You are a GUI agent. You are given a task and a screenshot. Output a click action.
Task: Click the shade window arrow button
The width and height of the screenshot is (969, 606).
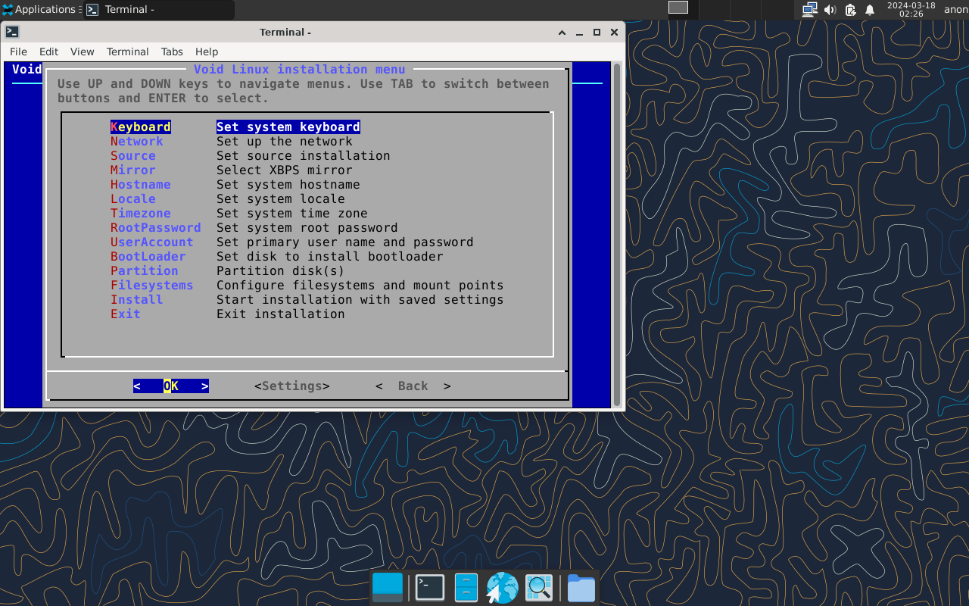click(562, 33)
